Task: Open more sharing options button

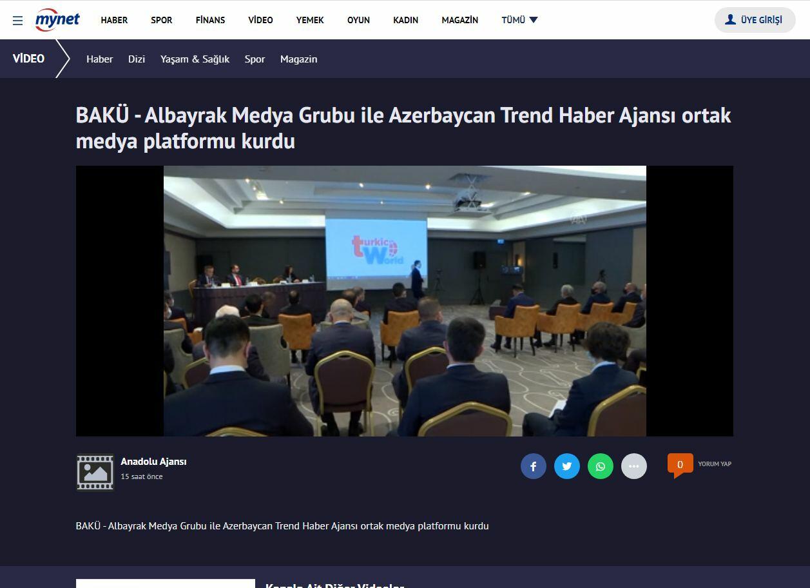Action: 633,466
